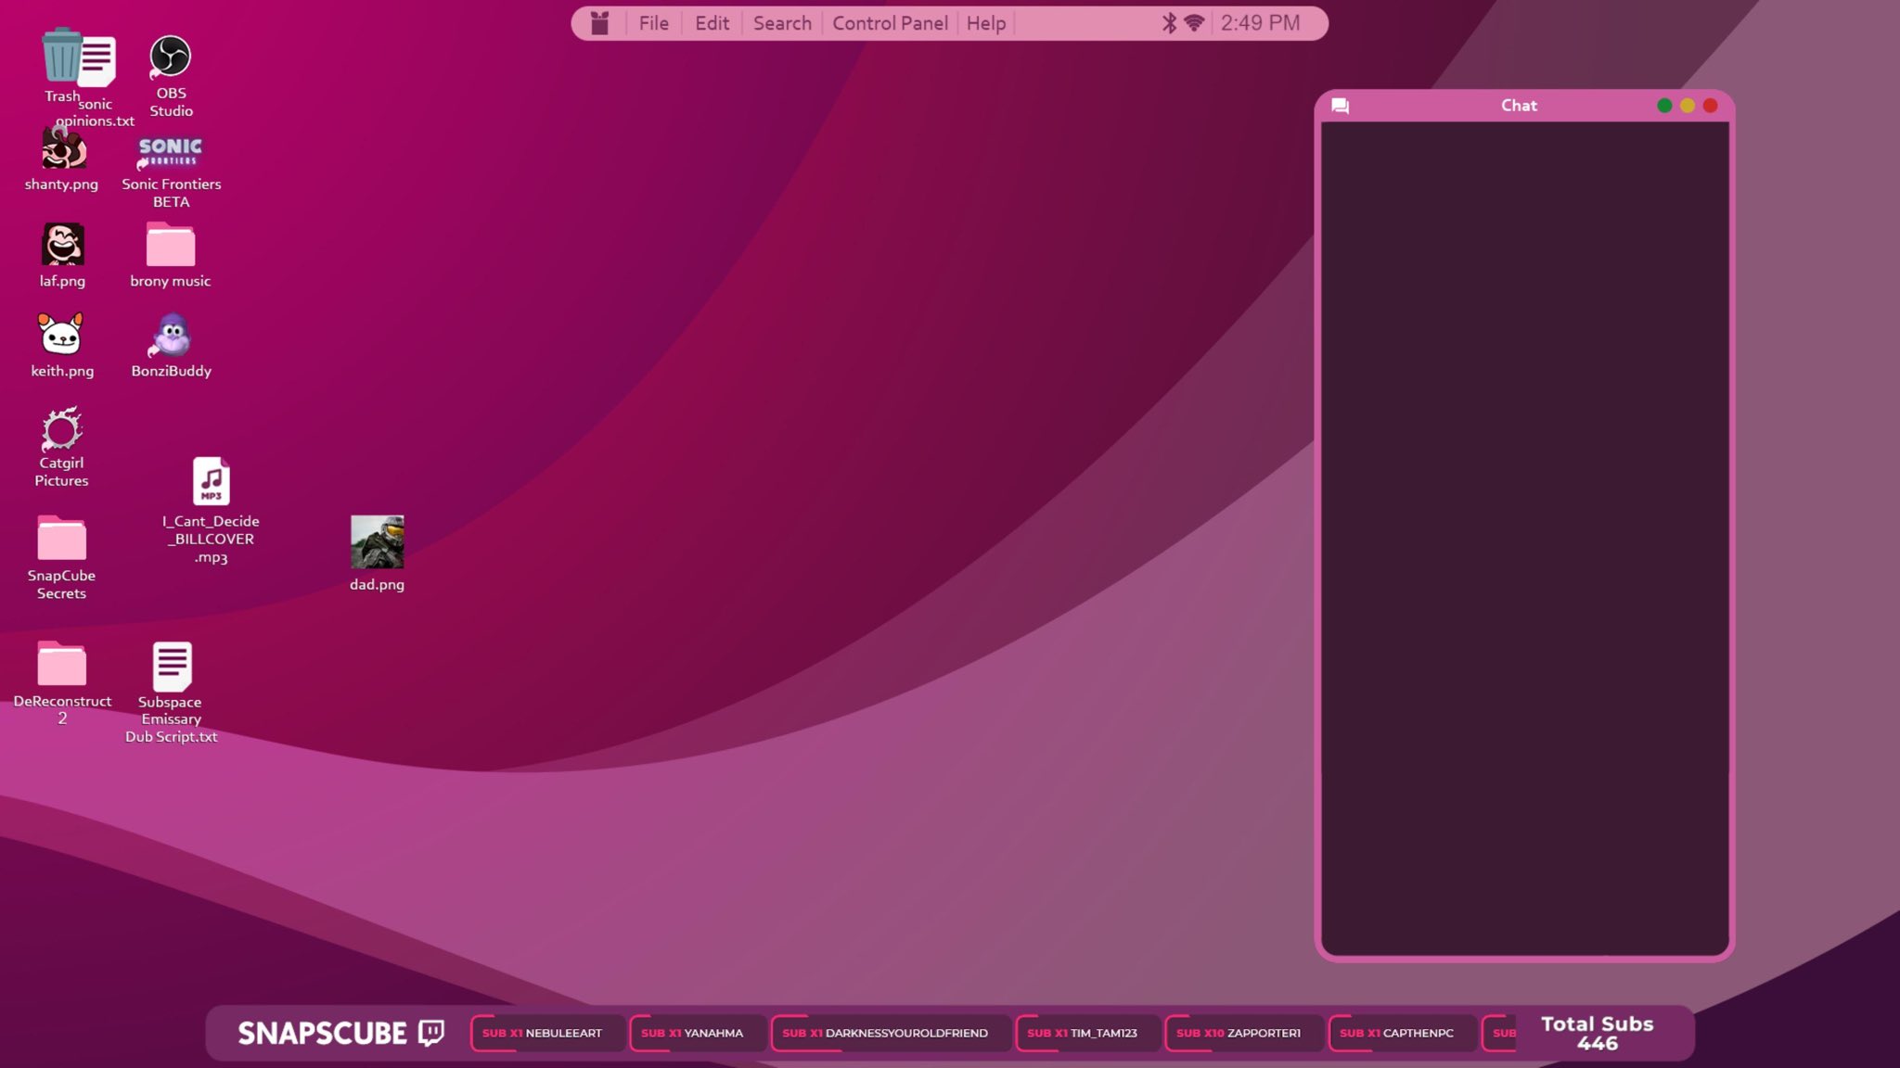Open the Trash icon on desktop
The width and height of the screenshot is (1900, 1068).
[x=61, y=56]
